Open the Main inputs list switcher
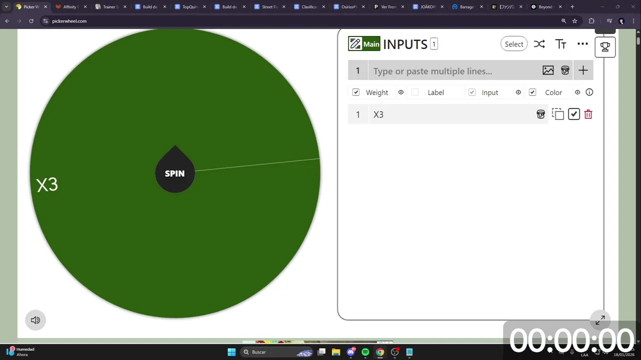 [x=364, y=44]
